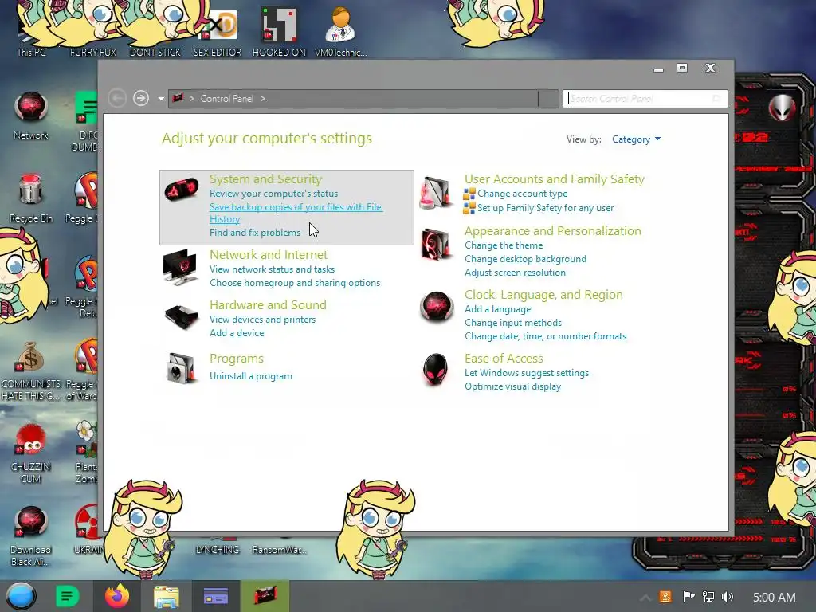Click Find and fix problems link
Screen dimensions: 816x612
coord(255,233)
